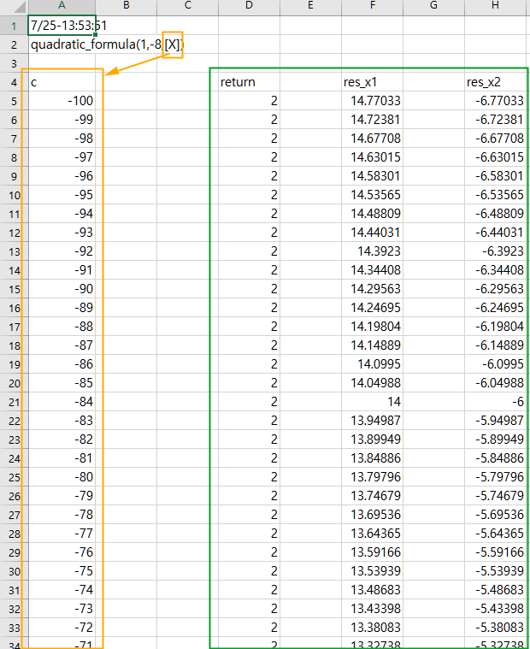Viewport: 530px width, 649px height.
Task: Click the orange-boxed [X] annotation
Action: click(x=174, y=44)
